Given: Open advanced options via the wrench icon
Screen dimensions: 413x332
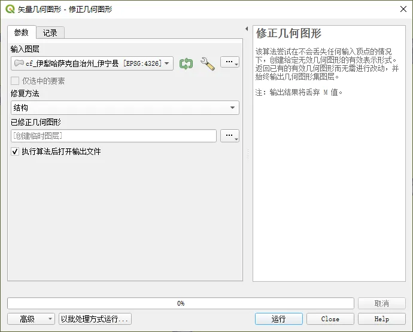Looking at the screenshot, I should tap(208, 63).
